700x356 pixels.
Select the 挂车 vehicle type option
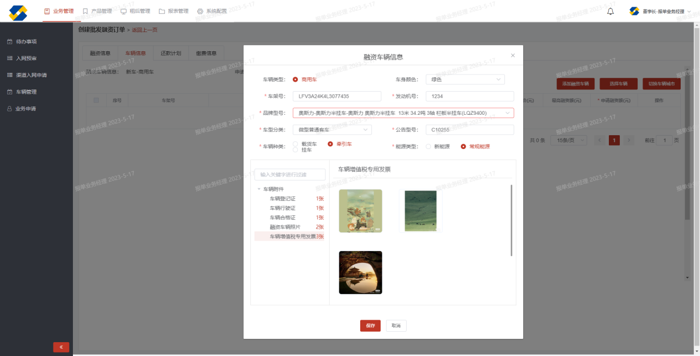pyautogui.click(x=296, y=150)
